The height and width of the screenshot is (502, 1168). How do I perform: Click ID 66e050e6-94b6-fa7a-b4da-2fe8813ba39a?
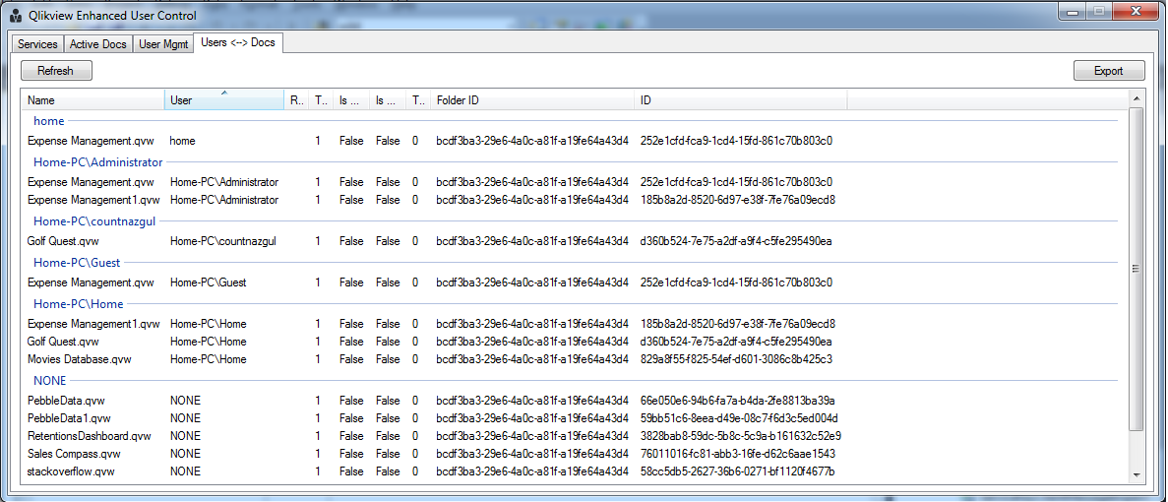click(737, 401)
